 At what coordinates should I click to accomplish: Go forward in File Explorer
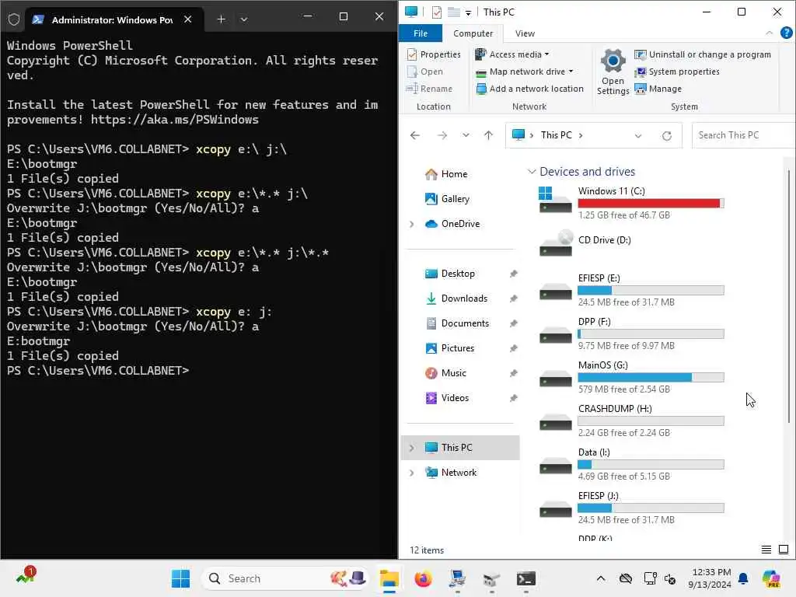[x=442, y=135]
